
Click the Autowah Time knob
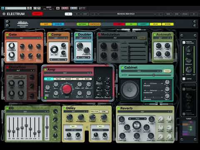tap(167, 45)
